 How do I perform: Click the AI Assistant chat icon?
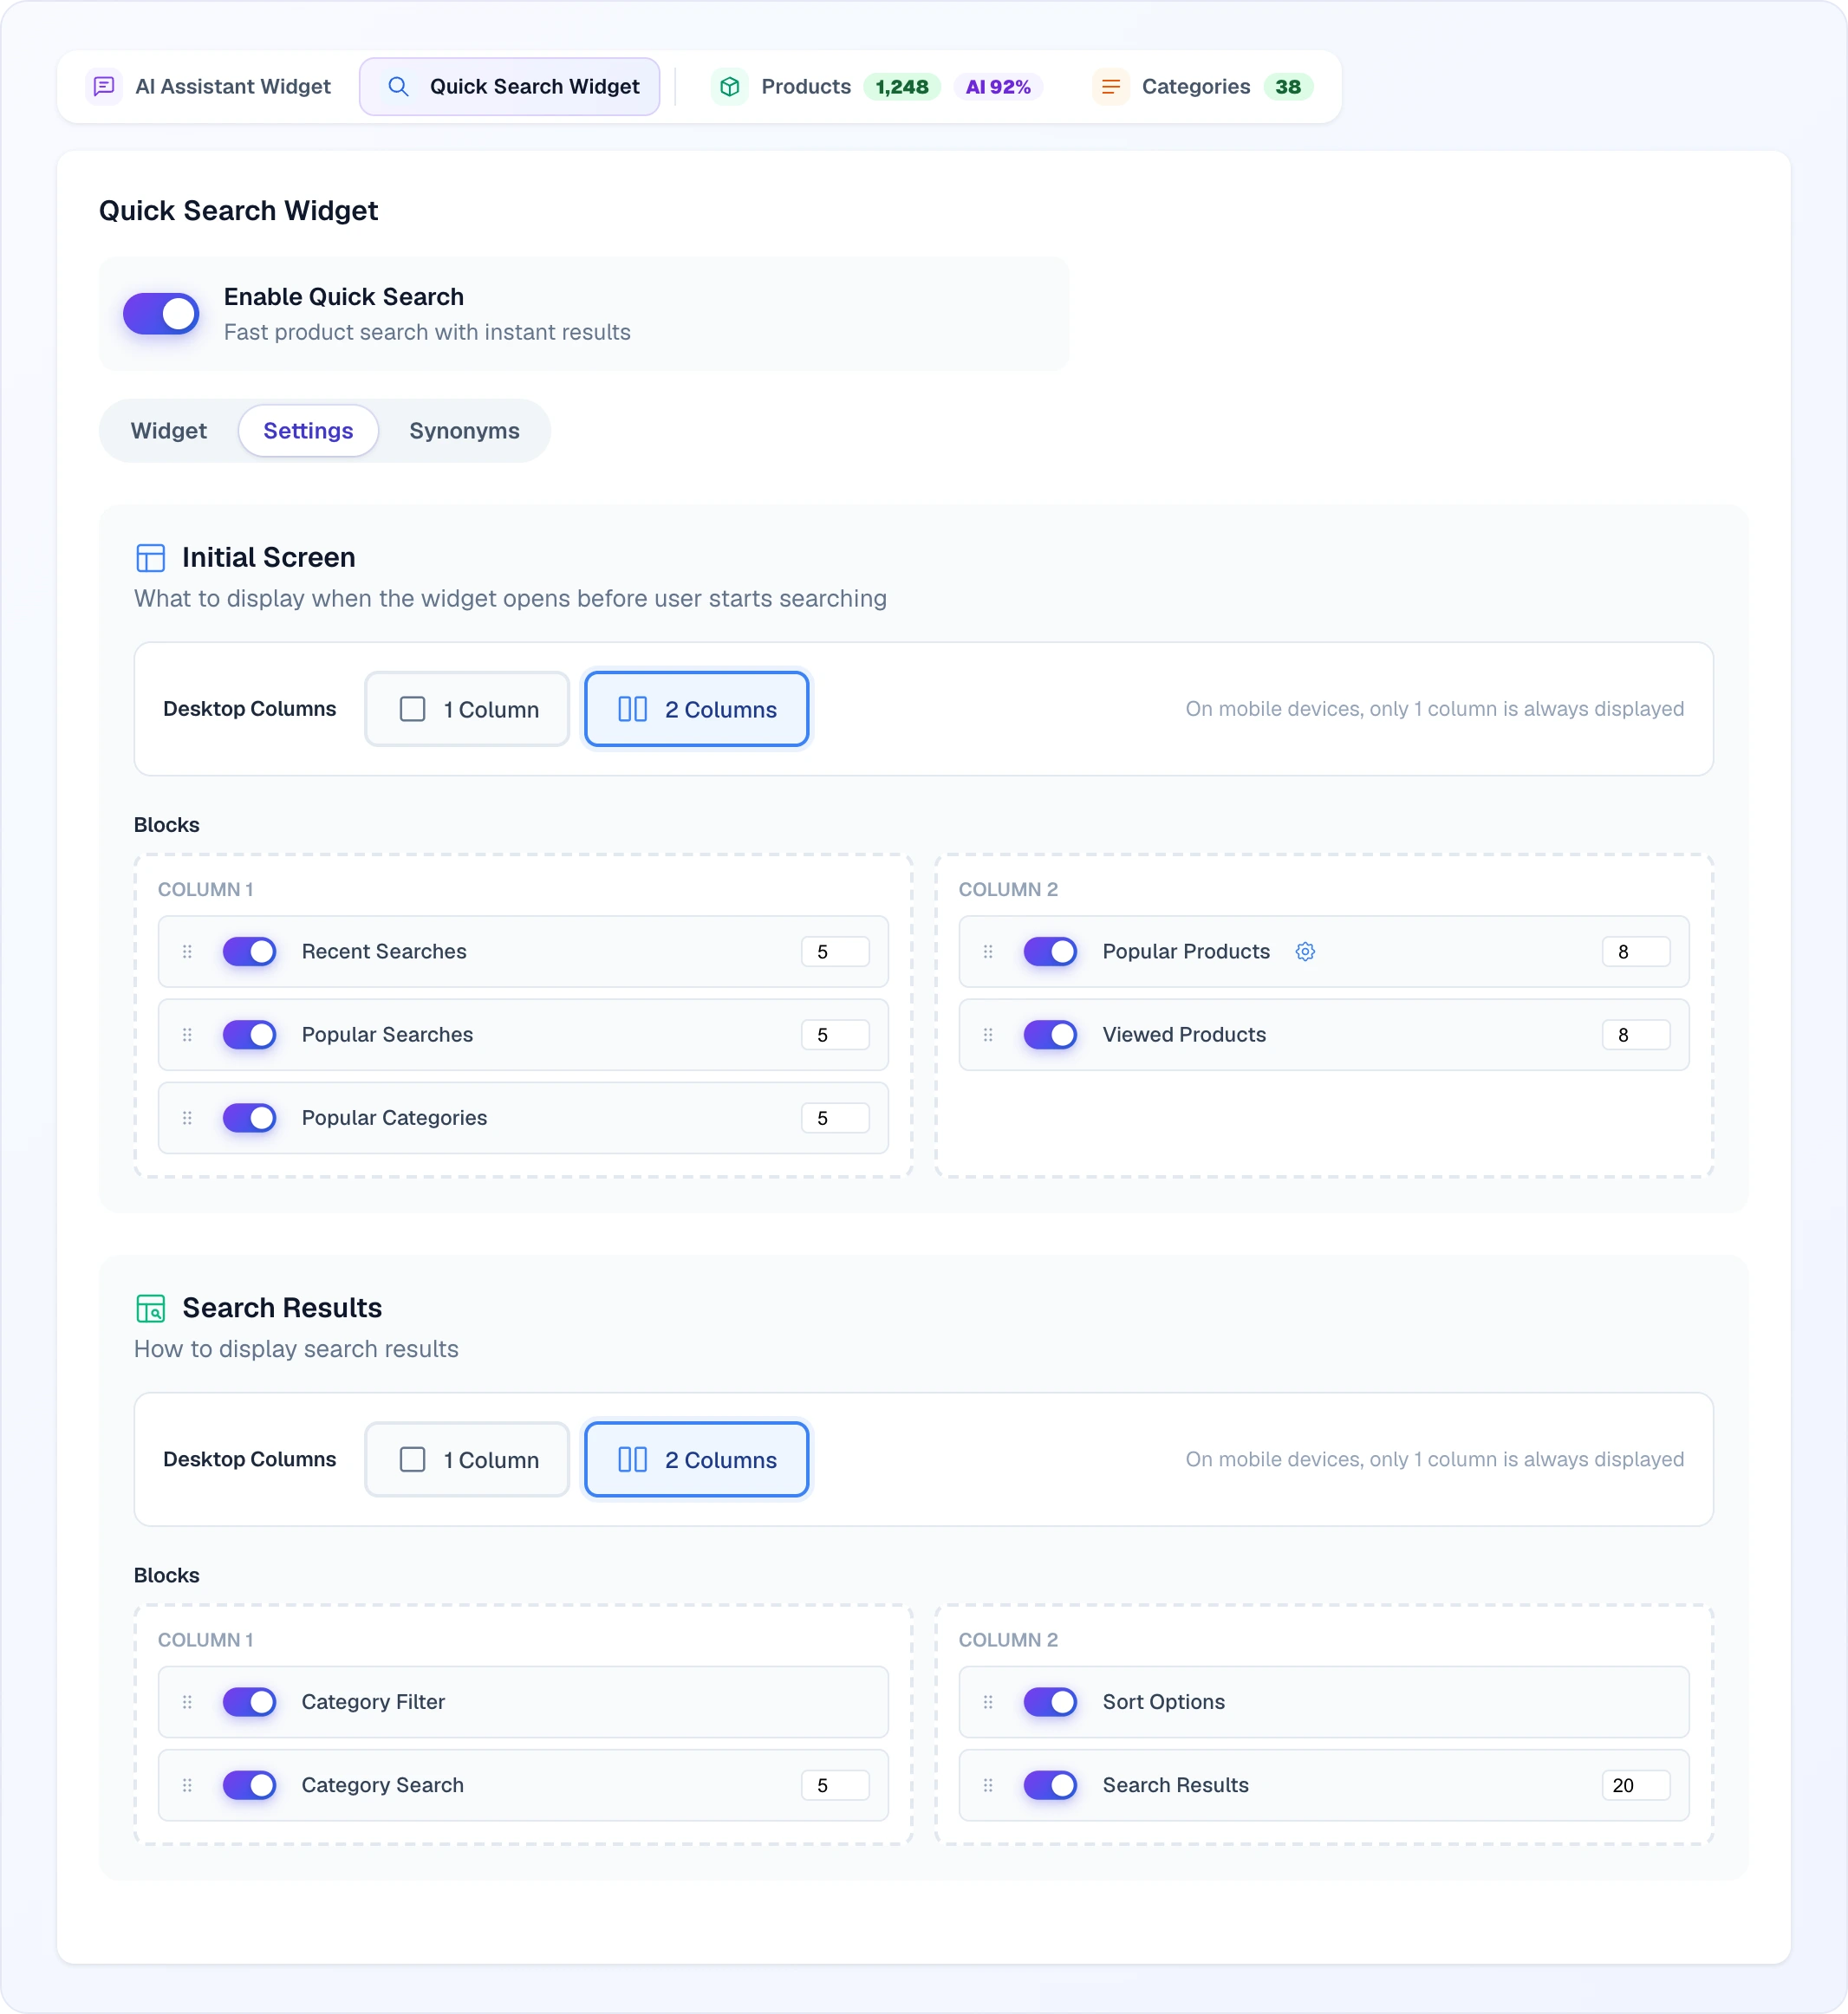104,87
